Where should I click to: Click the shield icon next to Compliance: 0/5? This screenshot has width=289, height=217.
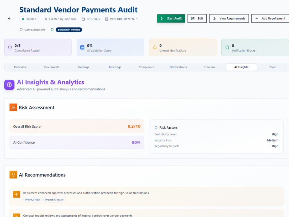pyautogui.click(x=21, y=30)
